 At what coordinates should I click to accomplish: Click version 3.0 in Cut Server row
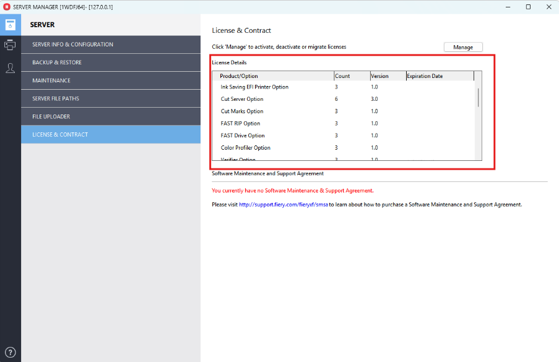point(375,99)
